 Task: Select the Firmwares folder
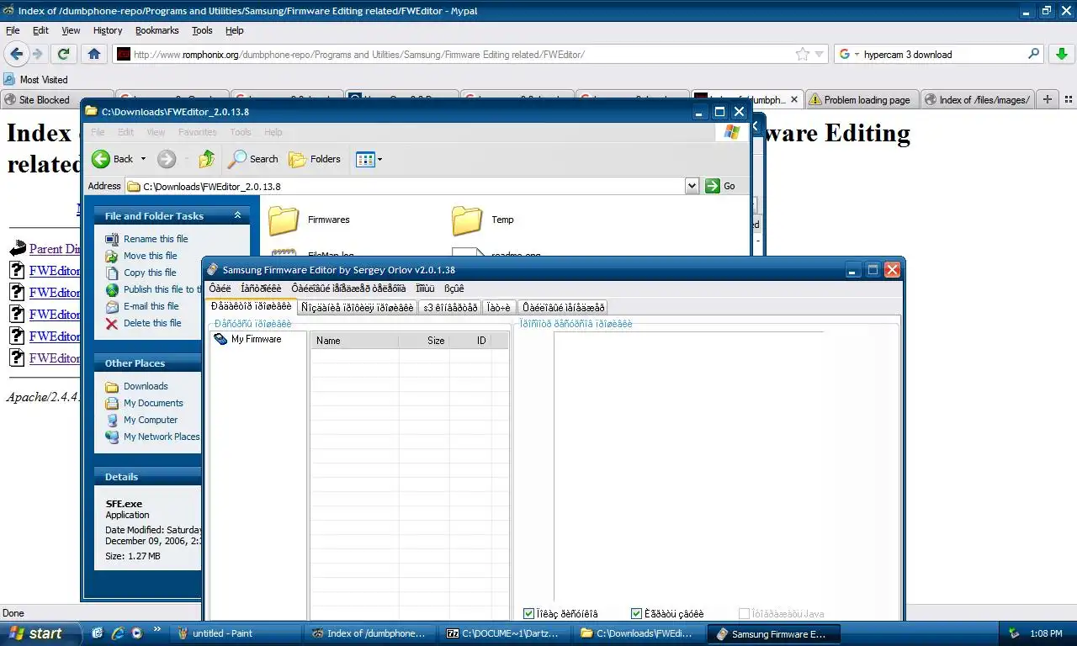coord(309,220)
